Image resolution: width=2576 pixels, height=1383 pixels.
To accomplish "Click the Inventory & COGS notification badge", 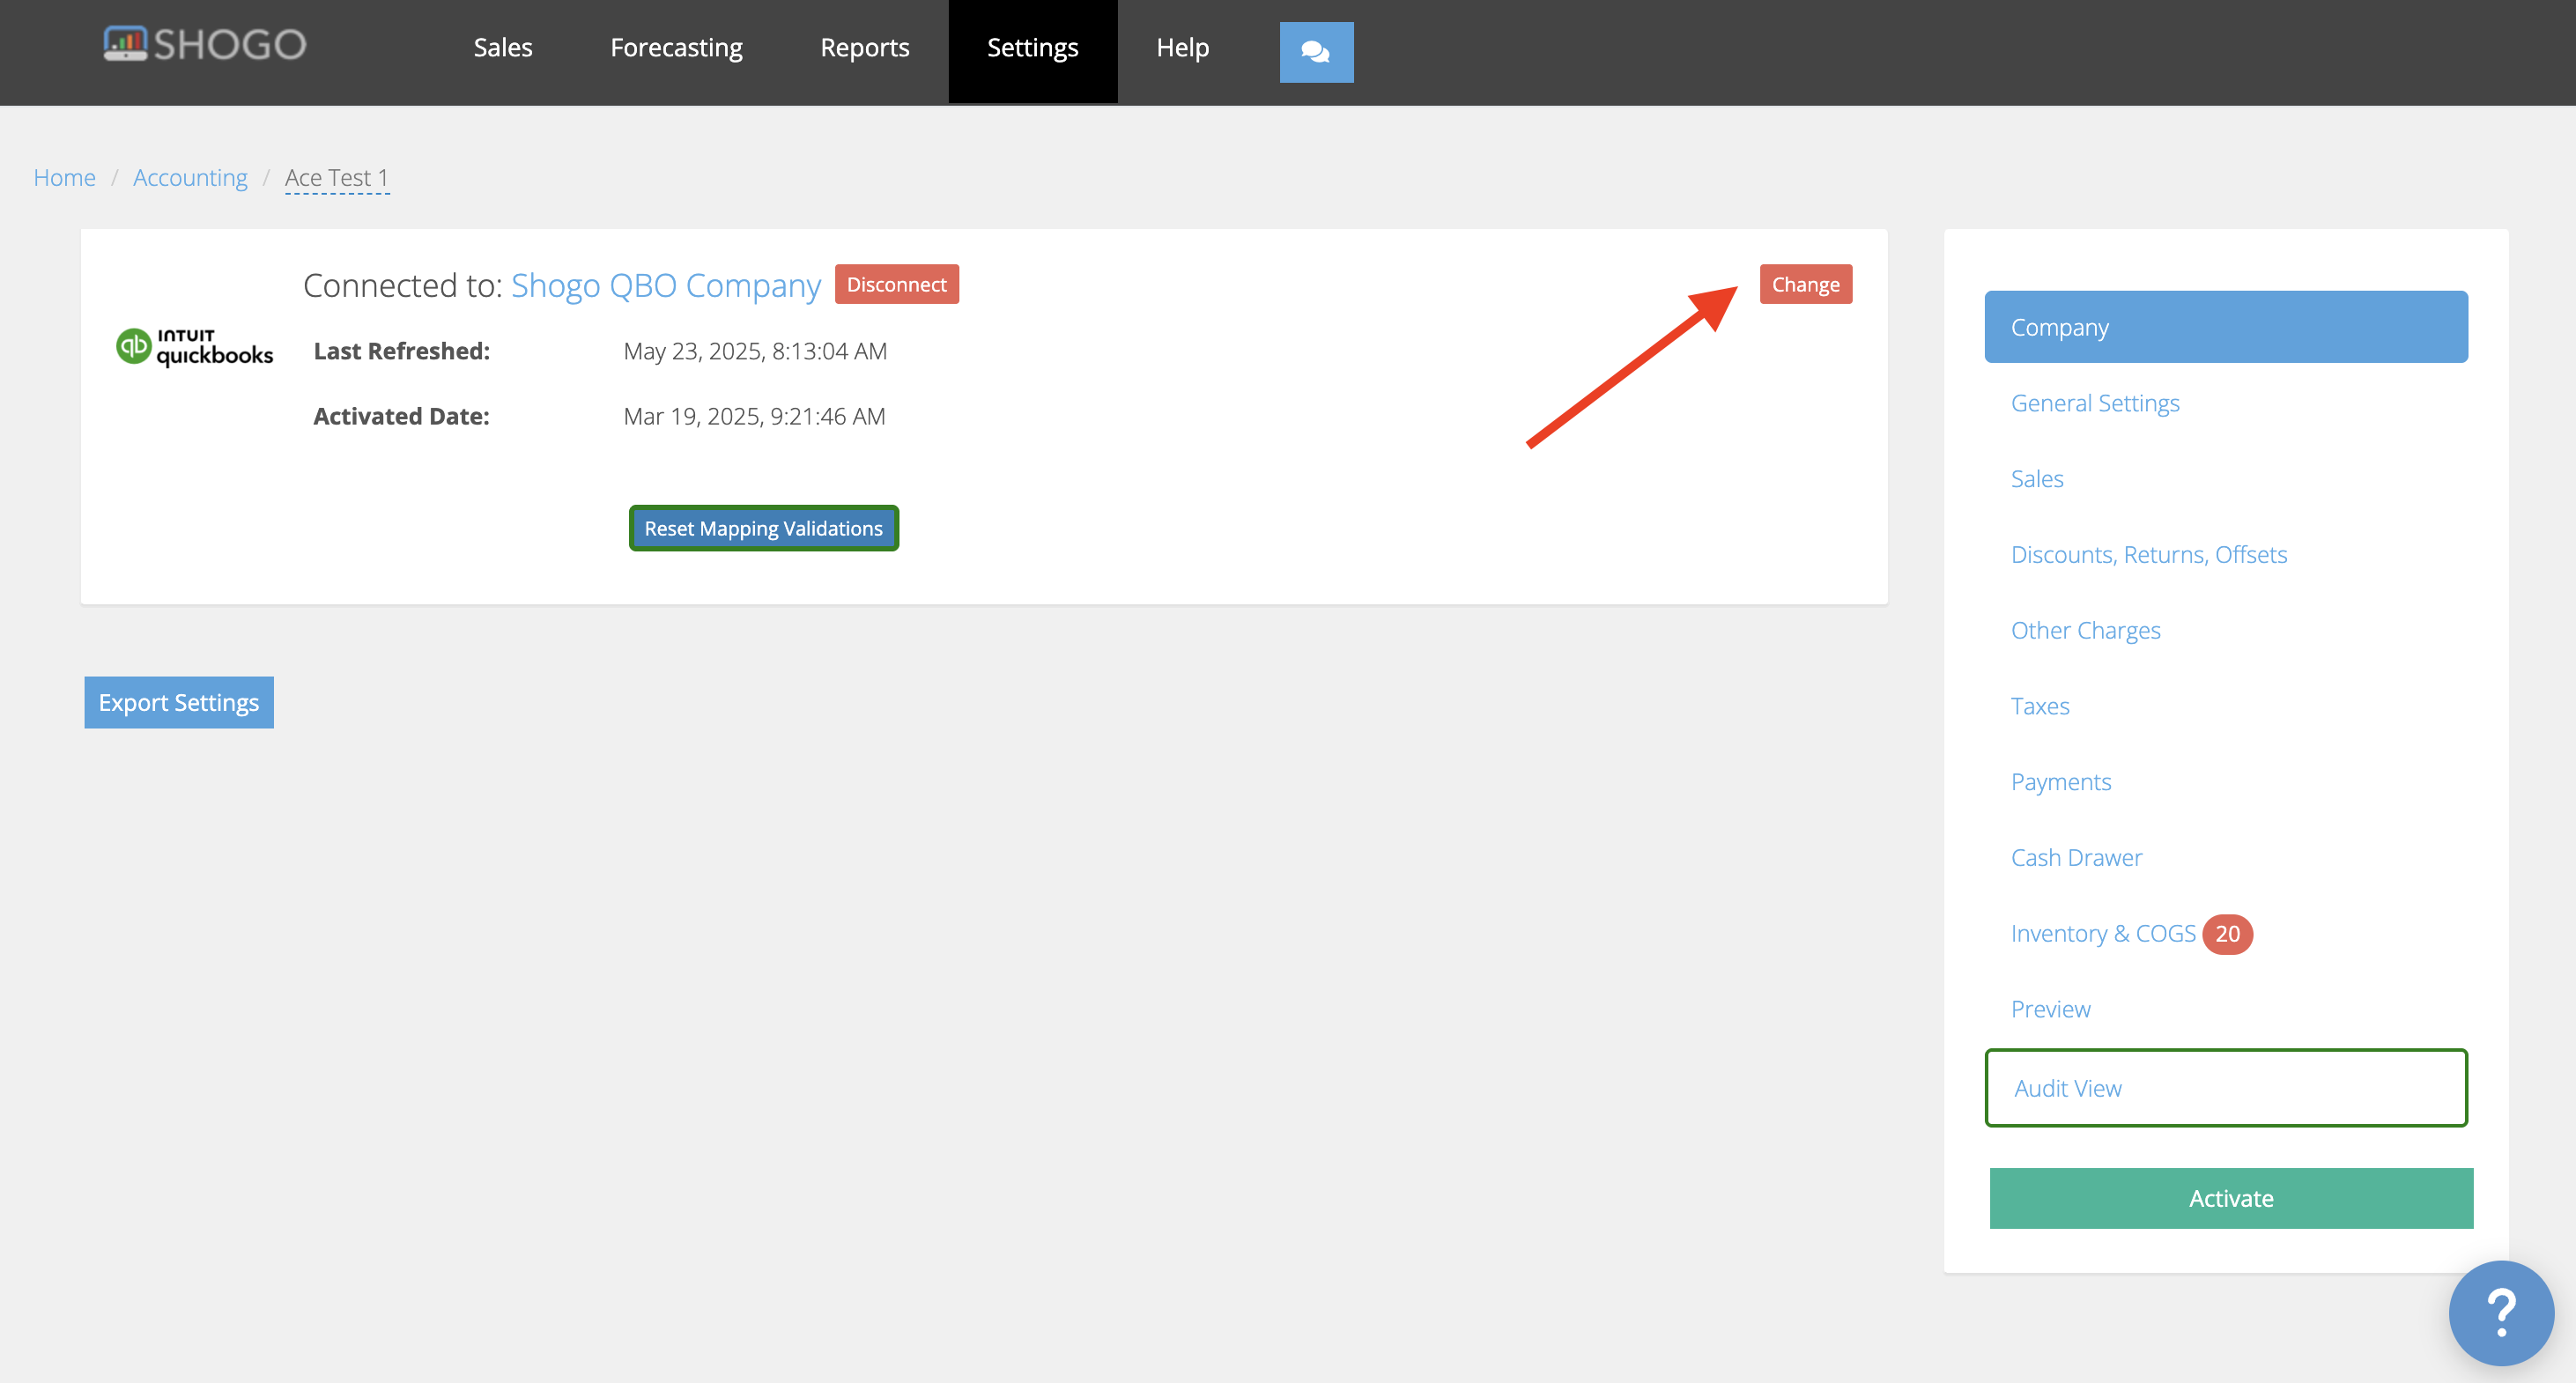I will point(2228,934).
